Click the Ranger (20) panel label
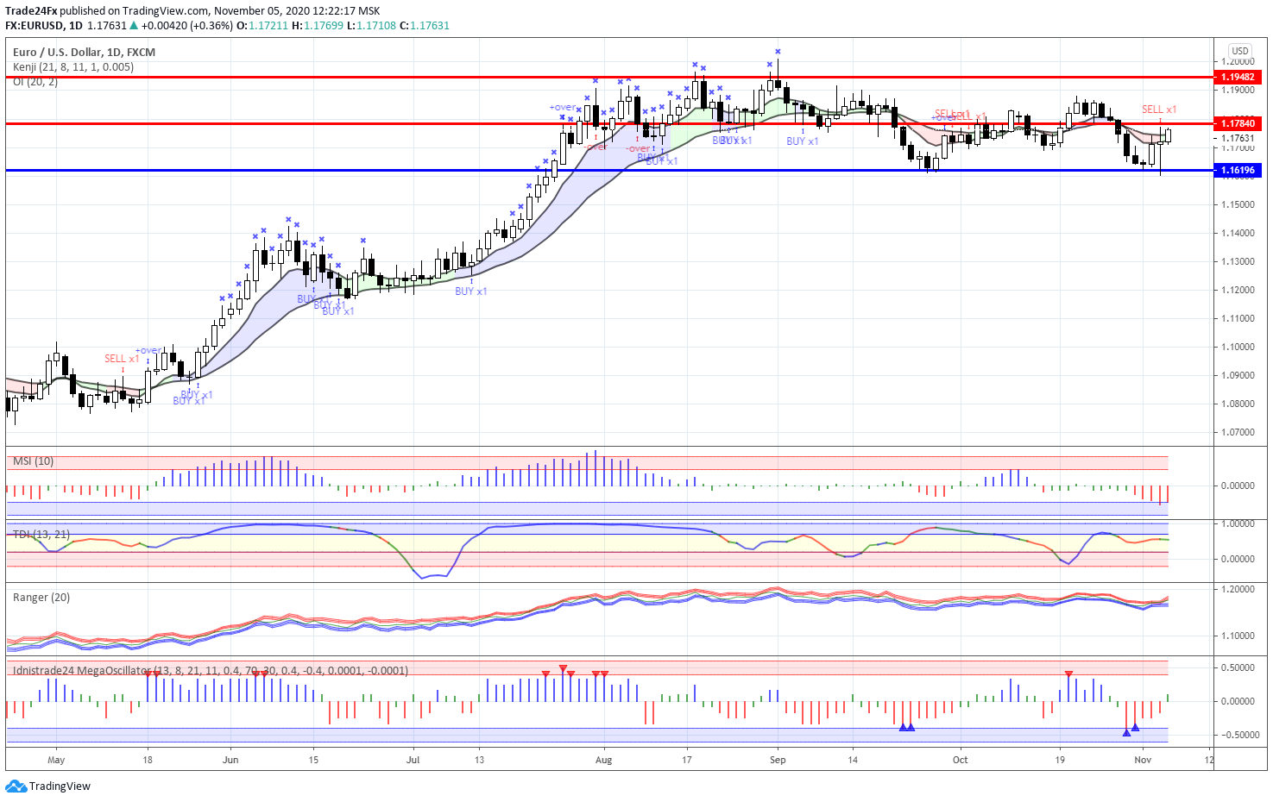This screenshot has width=1273, height=802. tap(41, 597)
